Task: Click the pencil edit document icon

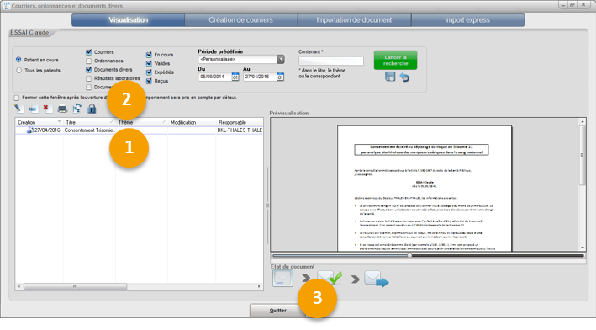Action: 18,109
